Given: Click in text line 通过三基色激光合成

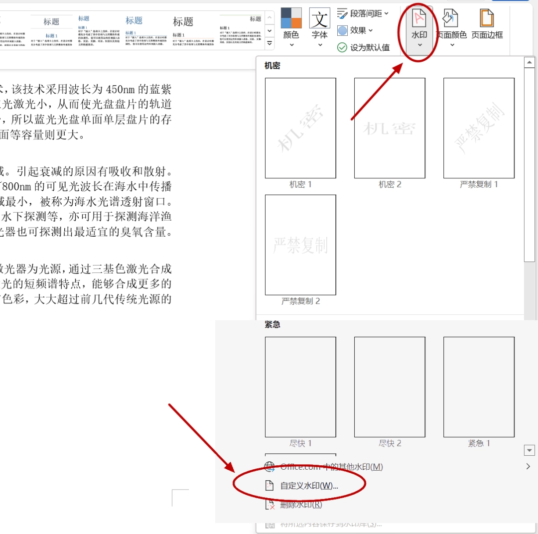Looking at the screenshot, I should 120,268.
